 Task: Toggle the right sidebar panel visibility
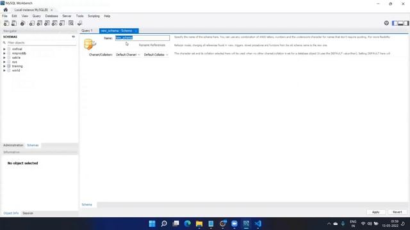point(406,23)
